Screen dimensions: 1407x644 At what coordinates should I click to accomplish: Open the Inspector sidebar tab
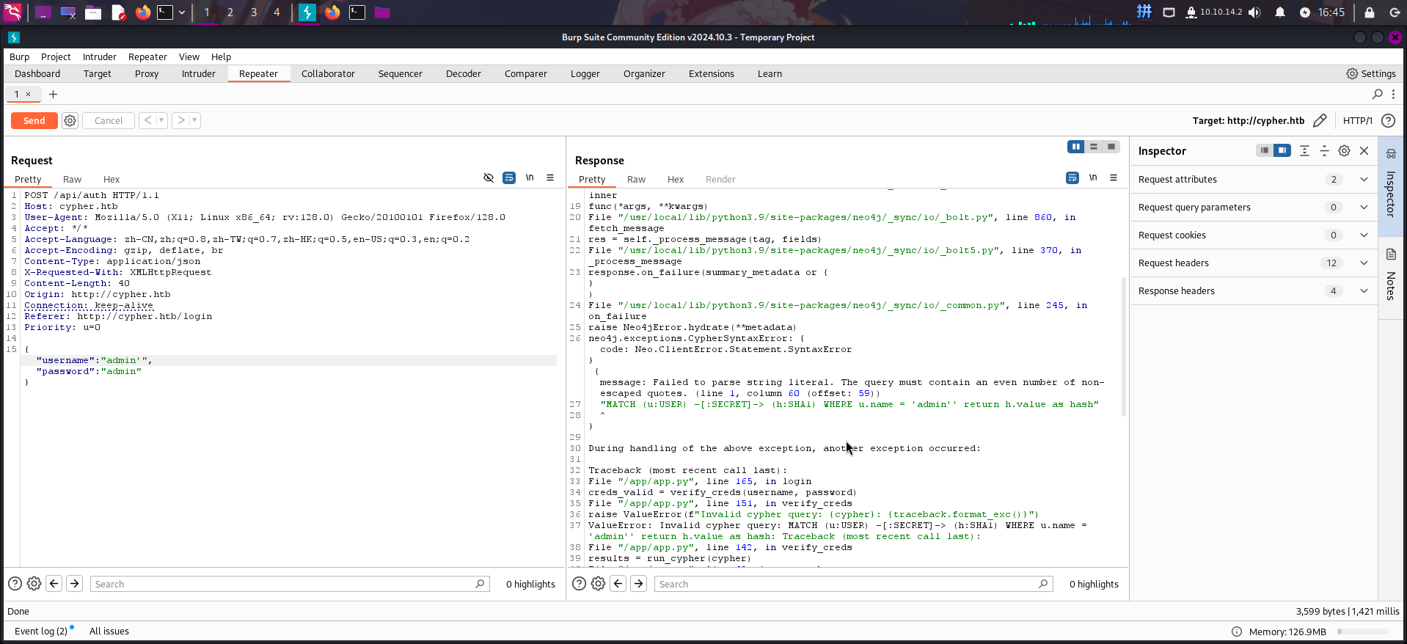tap(1391, 186)
